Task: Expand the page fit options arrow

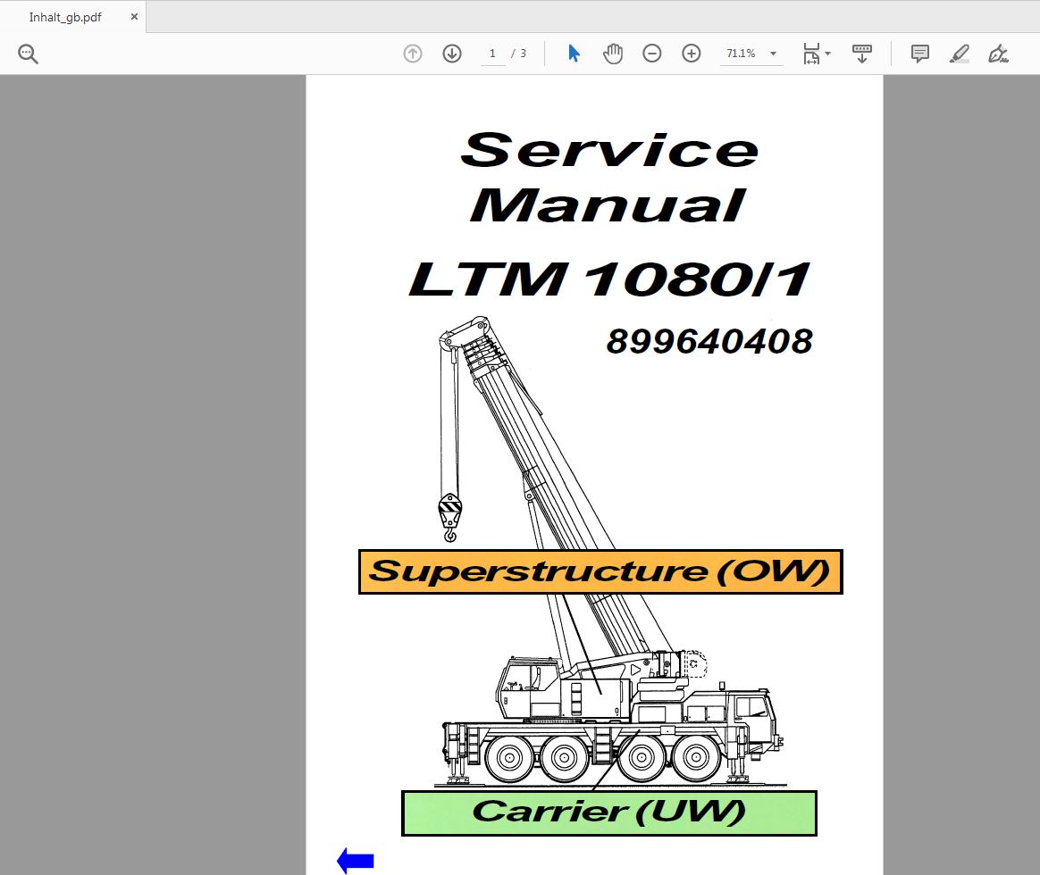Action: coord(827,54)
